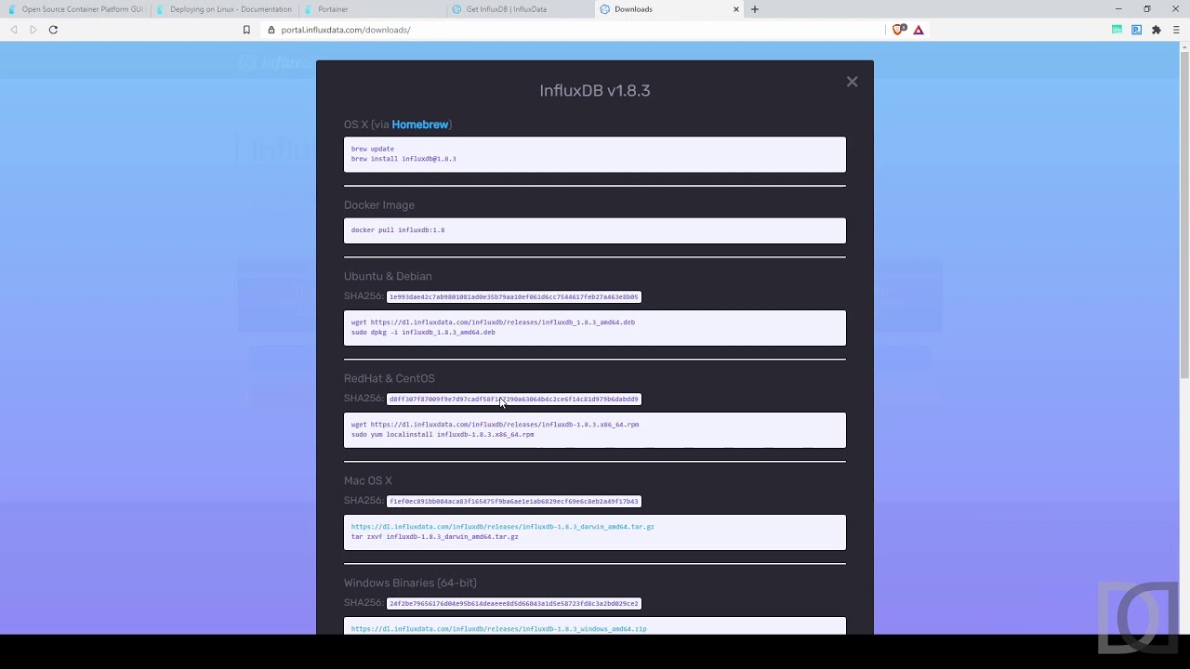1190x669 pixels.
Task: Click the green extension icon in toolbar
Action: click(x=1117, y=30)
